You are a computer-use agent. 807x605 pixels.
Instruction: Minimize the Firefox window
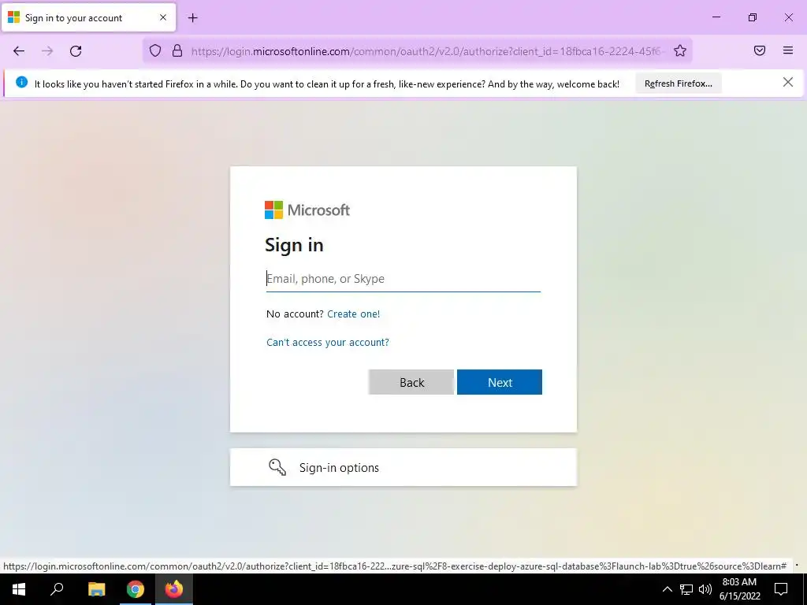pyautogui.click(x=716, y=17)
